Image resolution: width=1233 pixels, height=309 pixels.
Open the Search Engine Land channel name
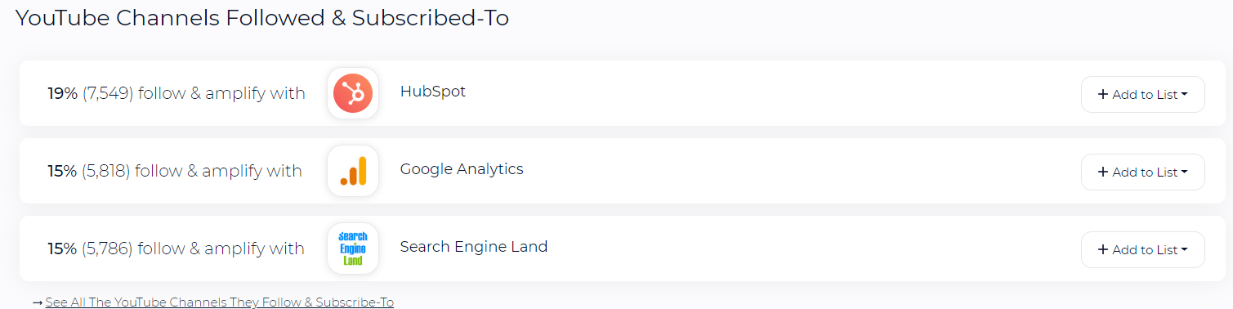click(x=474, y=247)
